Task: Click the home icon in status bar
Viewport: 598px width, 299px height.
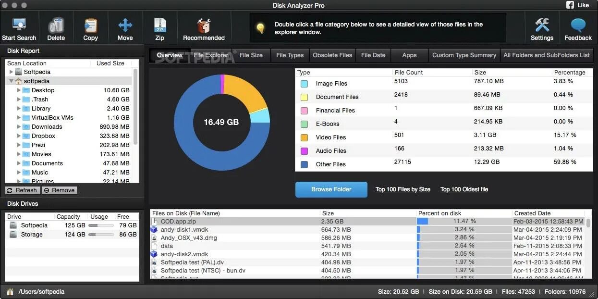Action: click(10, 291)
